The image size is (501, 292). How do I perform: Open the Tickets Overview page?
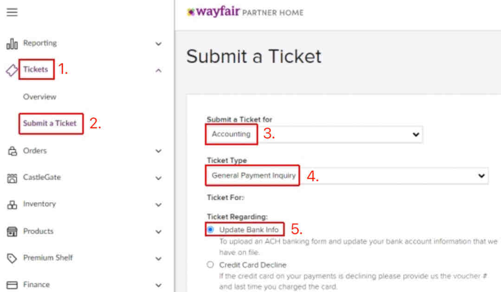[40, 97]
